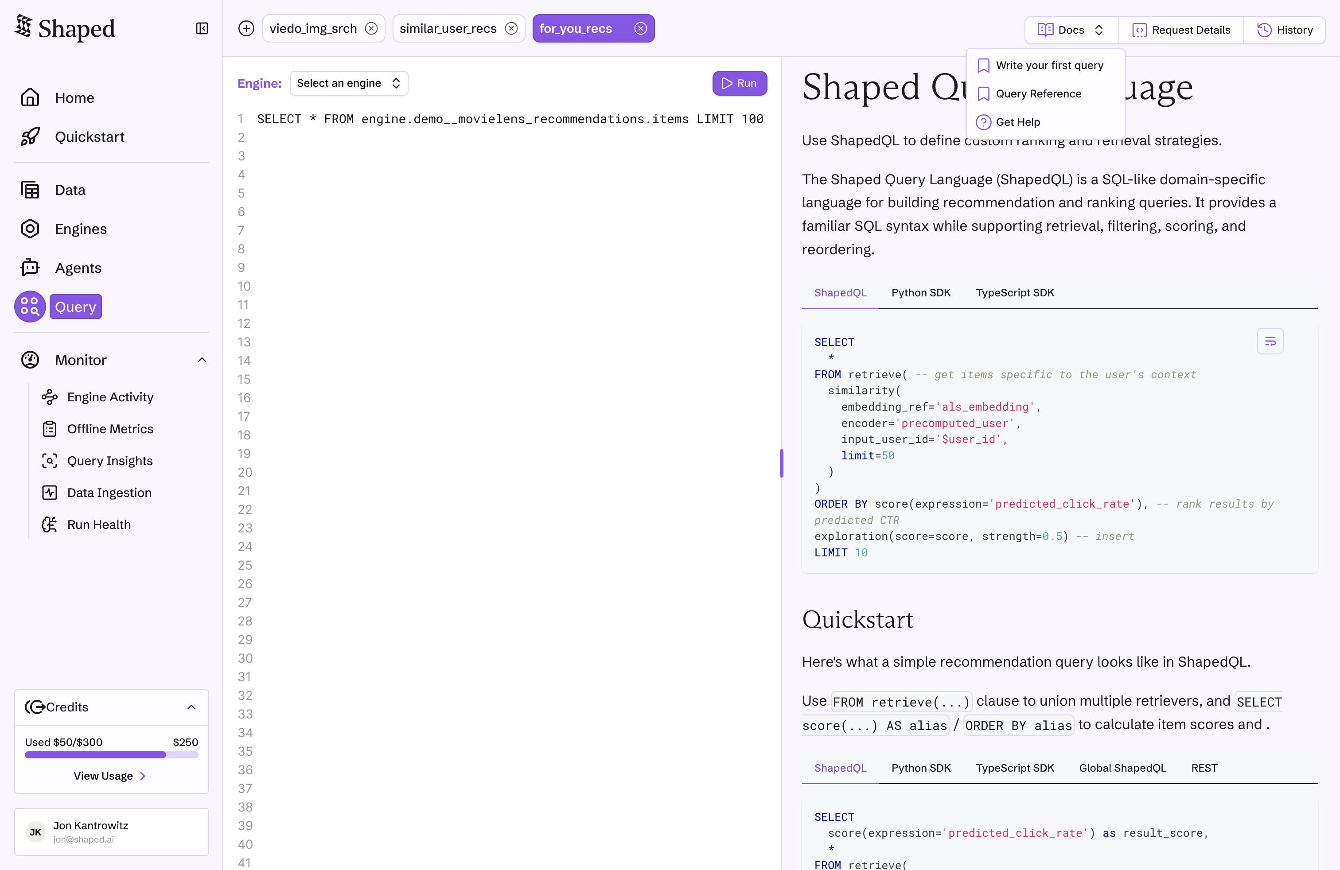Click the Engines hexagon icon

pyautogui.click(x=30, y=229)
